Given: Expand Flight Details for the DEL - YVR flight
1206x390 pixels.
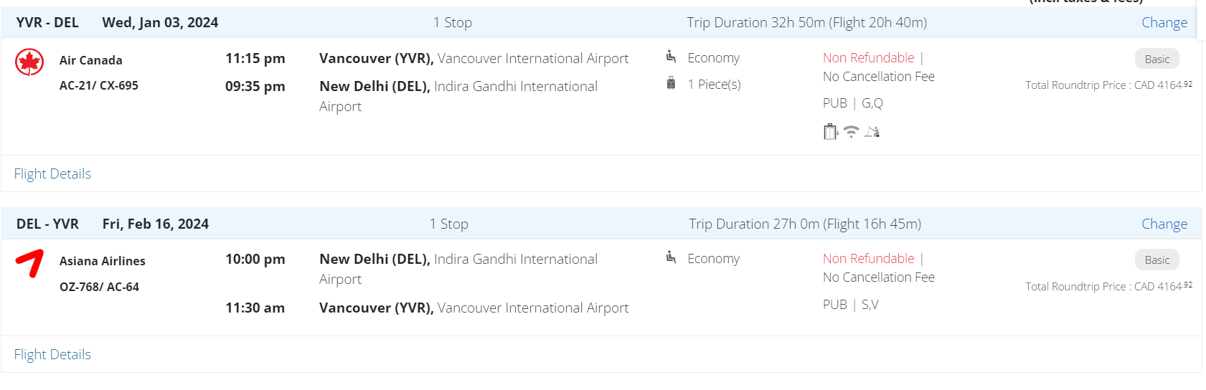Looking at the screenshot, I should tap(52, 354).
